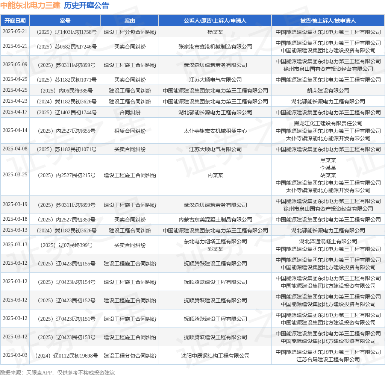Click the date 2025-03-19
The image size is (385, 376).
[x=15, y=204]
